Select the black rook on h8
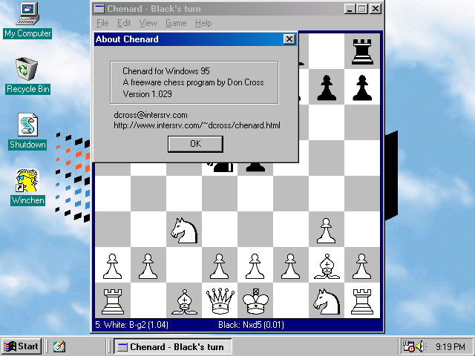The height and width of the screenshot is (356, 475). pos(362,52)
